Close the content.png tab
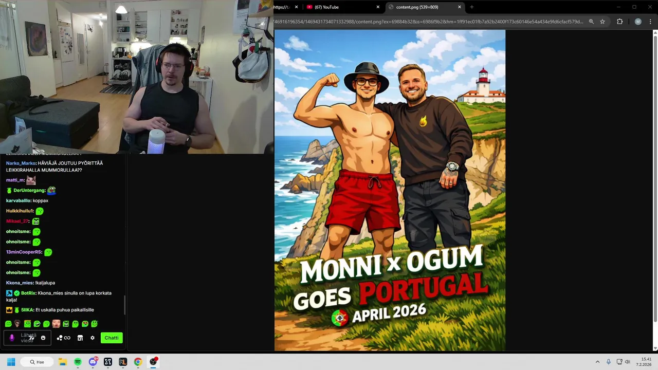Viewport: 658px width, 370px height. [x=460, y=7]
